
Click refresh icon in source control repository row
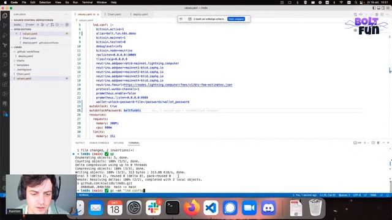click(57, 24)
